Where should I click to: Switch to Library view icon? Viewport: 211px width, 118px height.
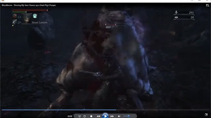[207, 5]
